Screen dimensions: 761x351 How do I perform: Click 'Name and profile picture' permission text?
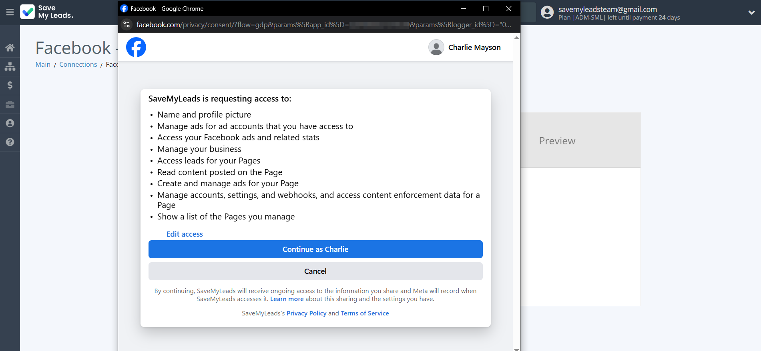[x=204, y=115]
